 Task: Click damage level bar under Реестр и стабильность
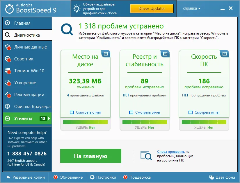point(145,122)
